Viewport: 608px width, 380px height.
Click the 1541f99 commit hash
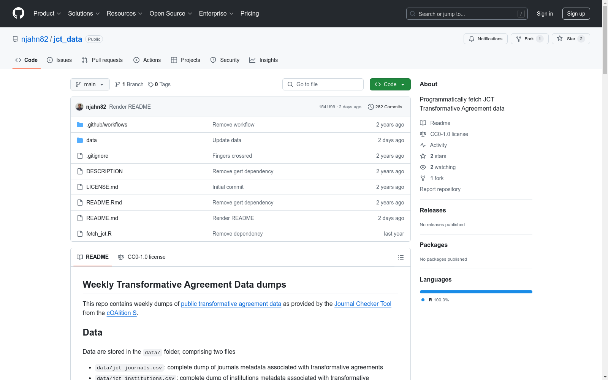coord(327,107)
